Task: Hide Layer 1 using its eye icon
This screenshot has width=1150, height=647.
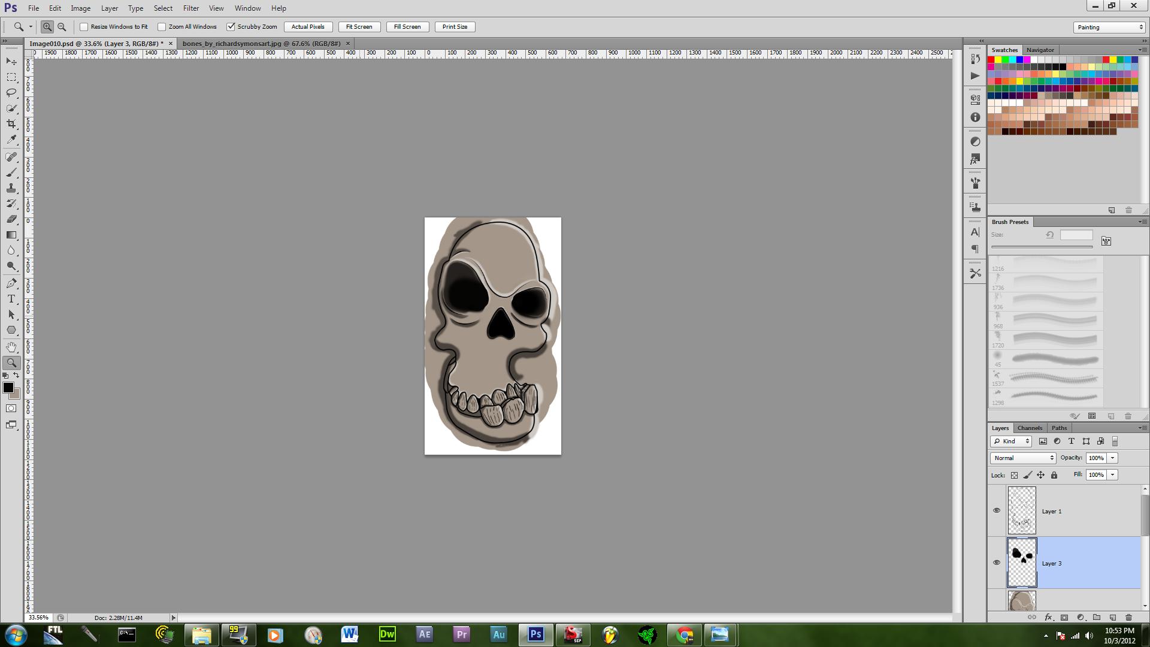Action: click(x=997, y=510)
